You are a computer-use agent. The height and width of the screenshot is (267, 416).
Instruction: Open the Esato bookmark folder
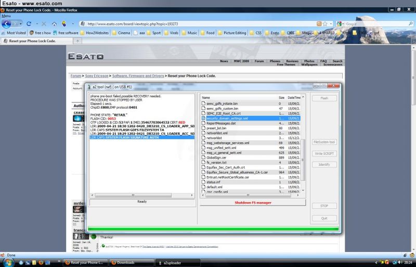(x=272, y=33)
